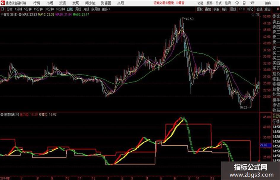Click the 多股 multi-stock button

[x=216, y=9]
